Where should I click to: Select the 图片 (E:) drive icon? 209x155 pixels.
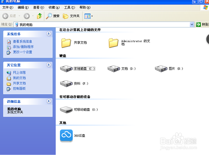click(161, 69)
